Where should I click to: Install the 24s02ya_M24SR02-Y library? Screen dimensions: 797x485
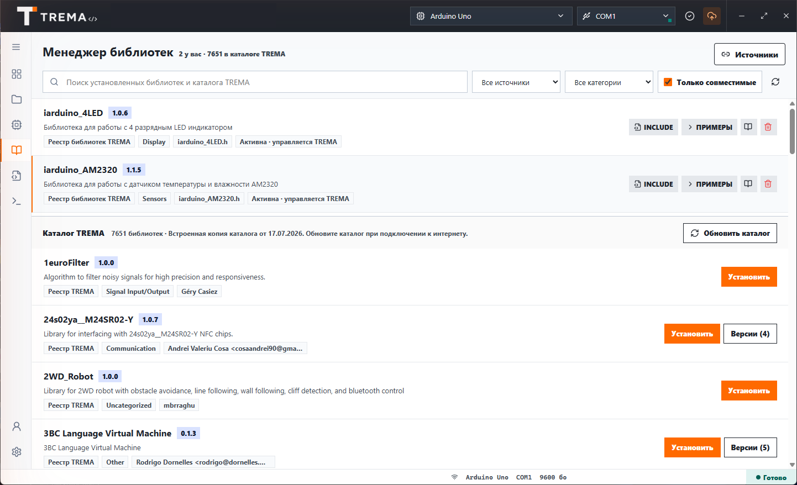(x=692, y=334)
